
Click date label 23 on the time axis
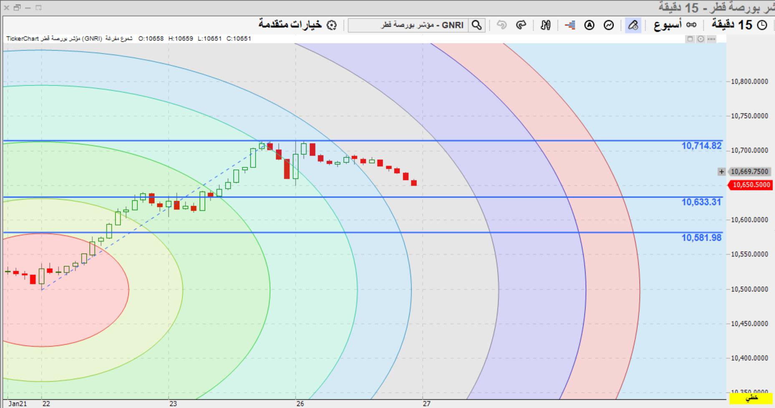click(173, 403)
